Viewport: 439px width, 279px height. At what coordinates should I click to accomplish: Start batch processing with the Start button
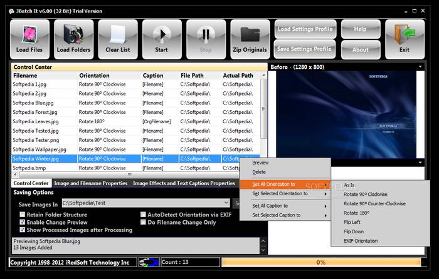[162, 39]
